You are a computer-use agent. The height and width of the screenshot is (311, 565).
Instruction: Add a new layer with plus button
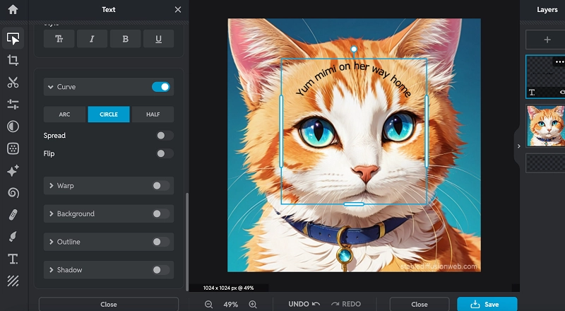tap(547, 40)
